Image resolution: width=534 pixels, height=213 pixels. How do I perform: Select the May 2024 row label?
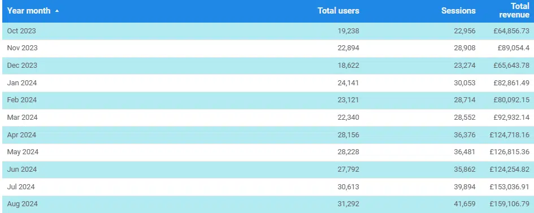click(23, 152)
